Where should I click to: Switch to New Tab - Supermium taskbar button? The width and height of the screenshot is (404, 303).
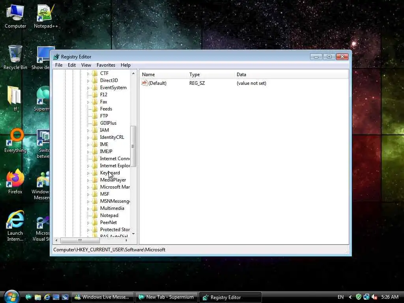pos(166,297)
